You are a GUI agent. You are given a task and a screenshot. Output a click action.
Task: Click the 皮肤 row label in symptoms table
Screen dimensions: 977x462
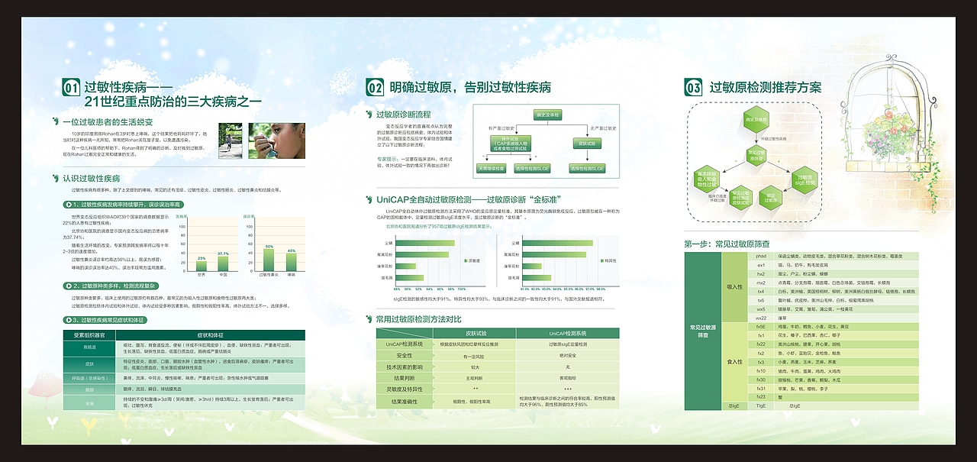click(89, 363)
